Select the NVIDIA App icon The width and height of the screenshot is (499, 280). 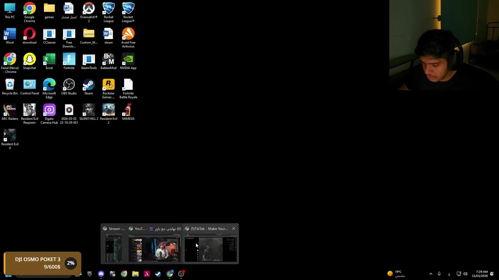128,62
